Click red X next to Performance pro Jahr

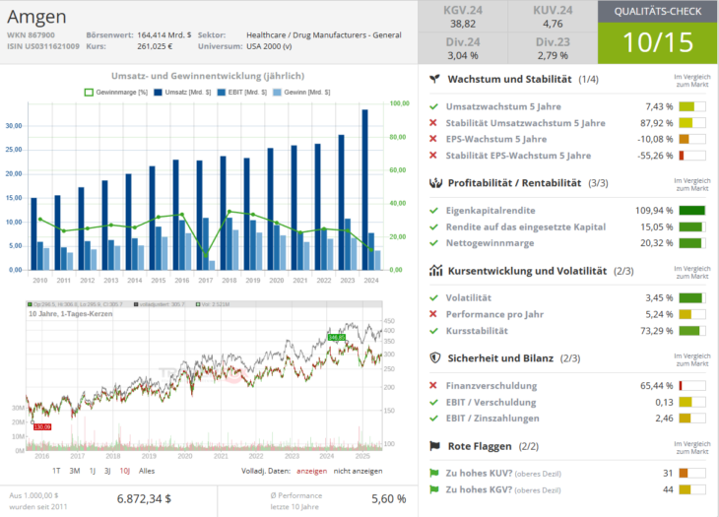432,314
